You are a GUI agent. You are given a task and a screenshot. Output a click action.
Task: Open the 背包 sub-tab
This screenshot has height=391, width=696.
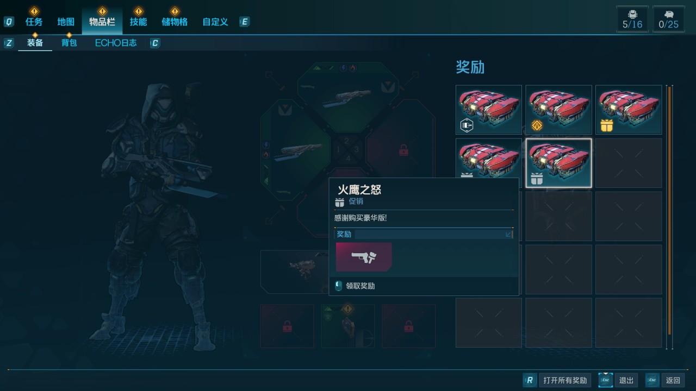tap(69, 43)
